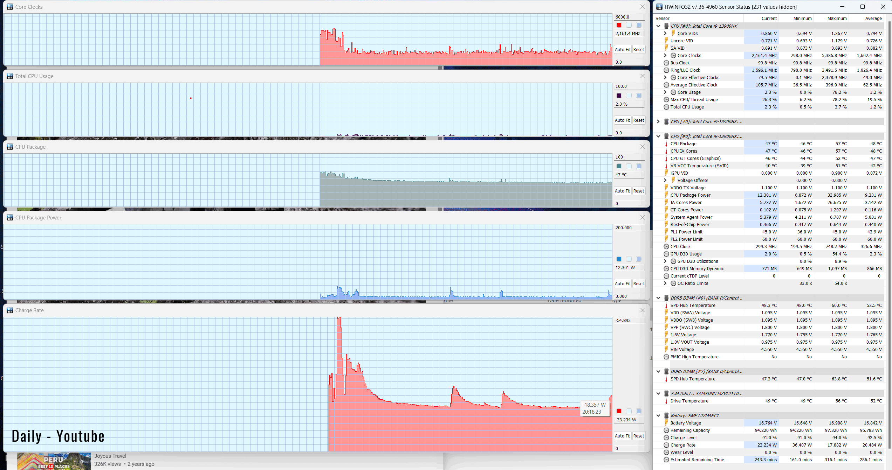This screenshot has width=892, height=470.
Task: Click the light-blue middle swatch in Core Clocks graph
Action: click(629, 25)
